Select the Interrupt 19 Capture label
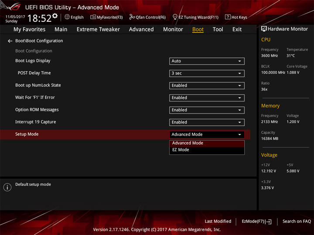This screenshot has height=235, width=314. pyautogui.click(x=36, y=122)
